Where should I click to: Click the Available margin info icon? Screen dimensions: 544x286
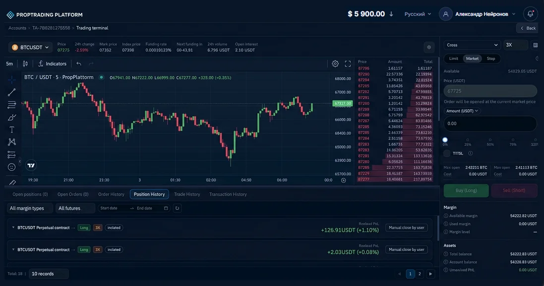pyautogui.click(x=446, y=216)
